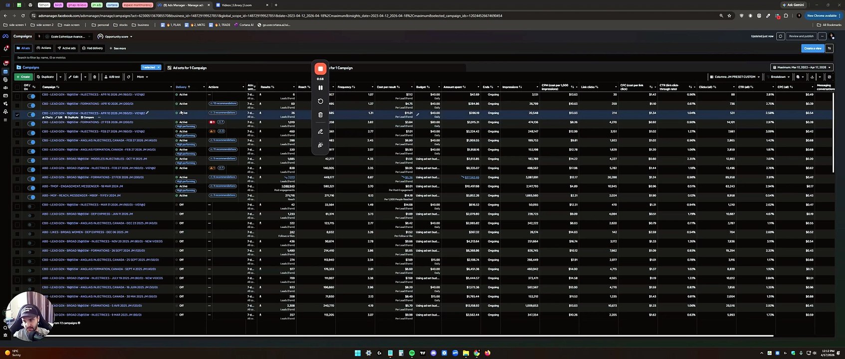Turn on the INJECTRICES MAR 31 2026 campaign
Viewport: 845px width, 359px height.
coord(30,206)
